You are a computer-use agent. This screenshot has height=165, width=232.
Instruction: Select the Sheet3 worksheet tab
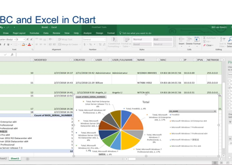tap(15, 158)
